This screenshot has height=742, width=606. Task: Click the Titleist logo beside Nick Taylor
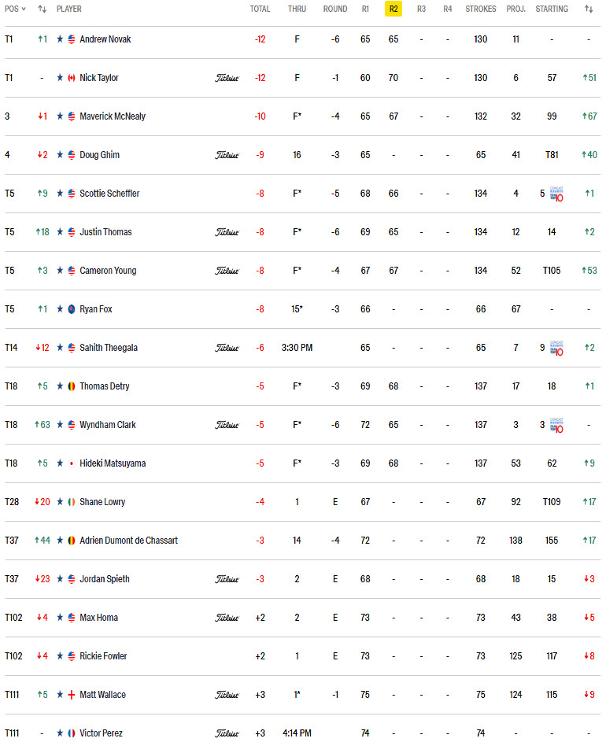[227, 78]
